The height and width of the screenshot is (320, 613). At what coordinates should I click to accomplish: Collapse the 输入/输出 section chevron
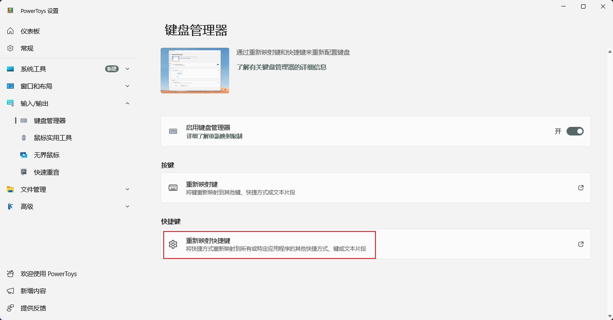coord(127,103)
